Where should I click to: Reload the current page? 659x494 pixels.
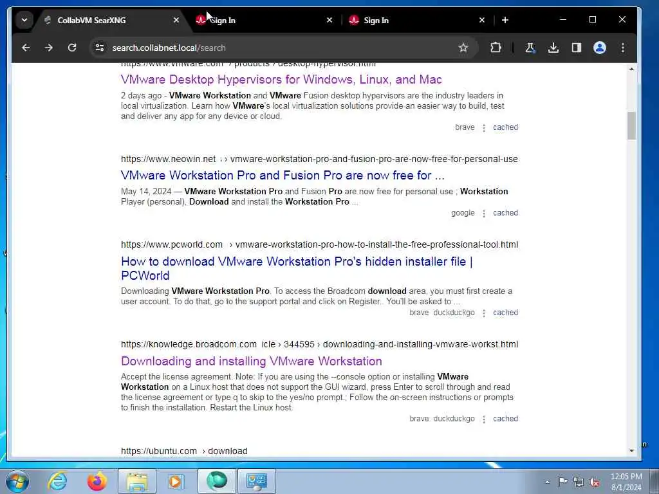coord(72,48)
